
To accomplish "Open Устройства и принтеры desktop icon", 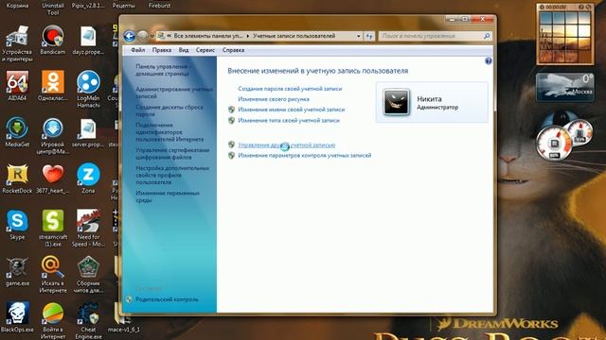I will (x=17, y=43).
